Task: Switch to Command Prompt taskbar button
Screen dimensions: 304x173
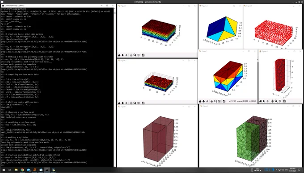Action: click(47, 170)
